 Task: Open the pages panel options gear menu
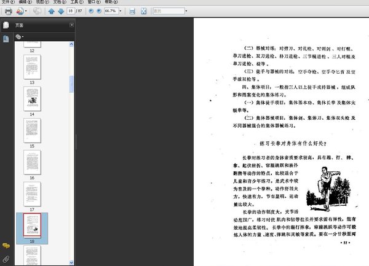click(x=19, y=37)
